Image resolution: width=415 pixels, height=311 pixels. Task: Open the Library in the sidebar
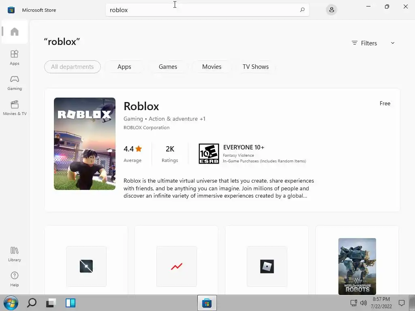pos(15,254)
